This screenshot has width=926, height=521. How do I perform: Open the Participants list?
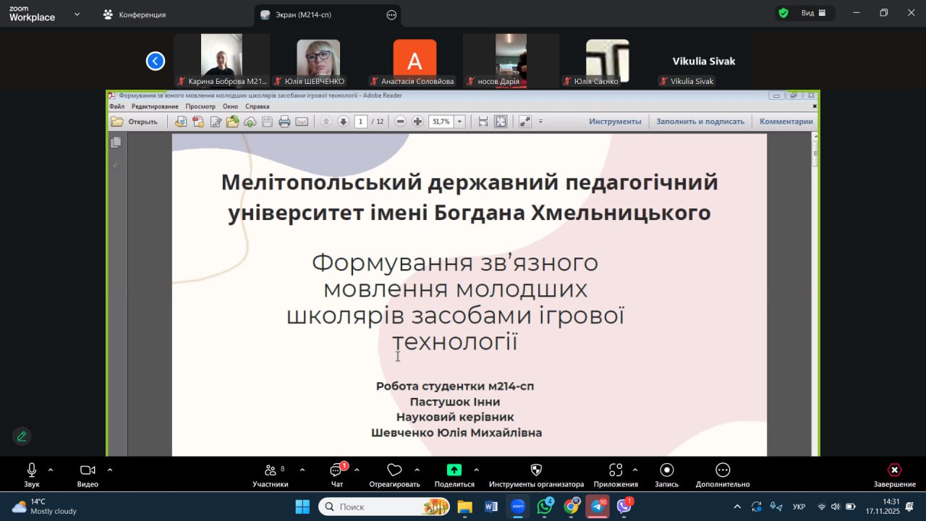(270, 471)
